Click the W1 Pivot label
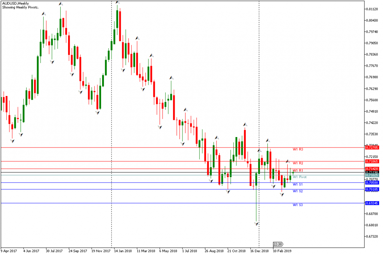This screenshot has width=383, height=255. click(299, 177)
